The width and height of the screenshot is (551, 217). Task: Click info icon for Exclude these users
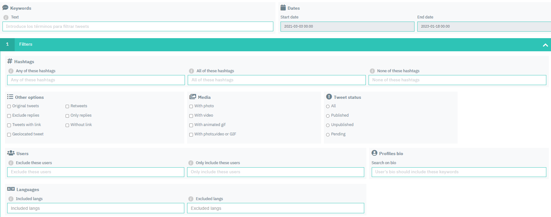pyautogui.click(x=11, y=163)
